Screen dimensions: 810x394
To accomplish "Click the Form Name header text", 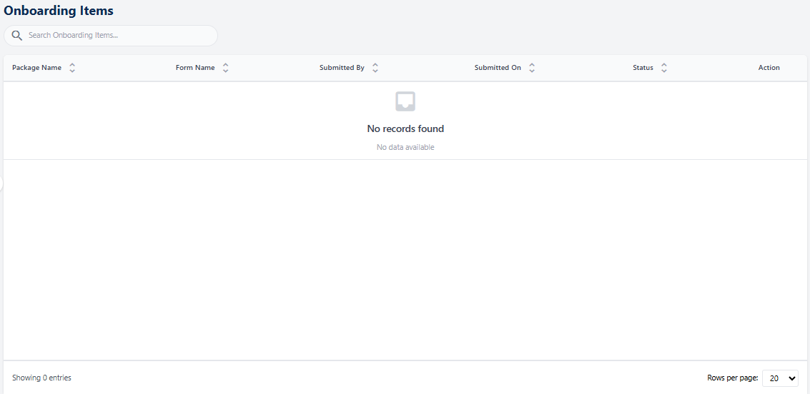I will pyautogui.click(x=195, y=68).
